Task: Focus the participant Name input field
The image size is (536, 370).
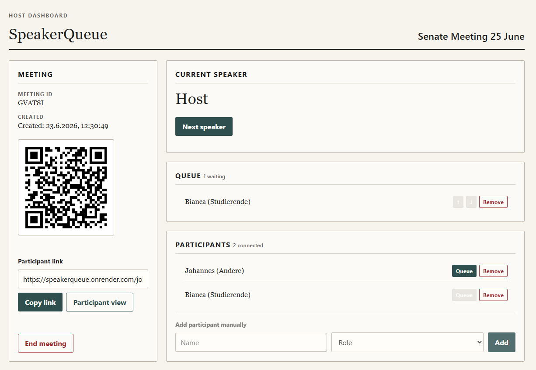Action: (x=251, y=342)
